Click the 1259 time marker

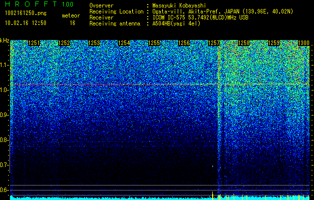(x=274, y=43)
